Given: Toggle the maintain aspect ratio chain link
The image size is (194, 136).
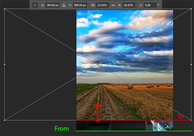Looking at the screenshot, I should [x=113, y=5].
